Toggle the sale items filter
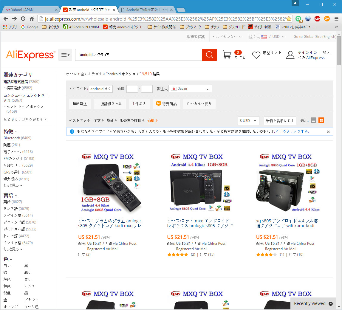342x310 pixels. click(x=166, y=104)
